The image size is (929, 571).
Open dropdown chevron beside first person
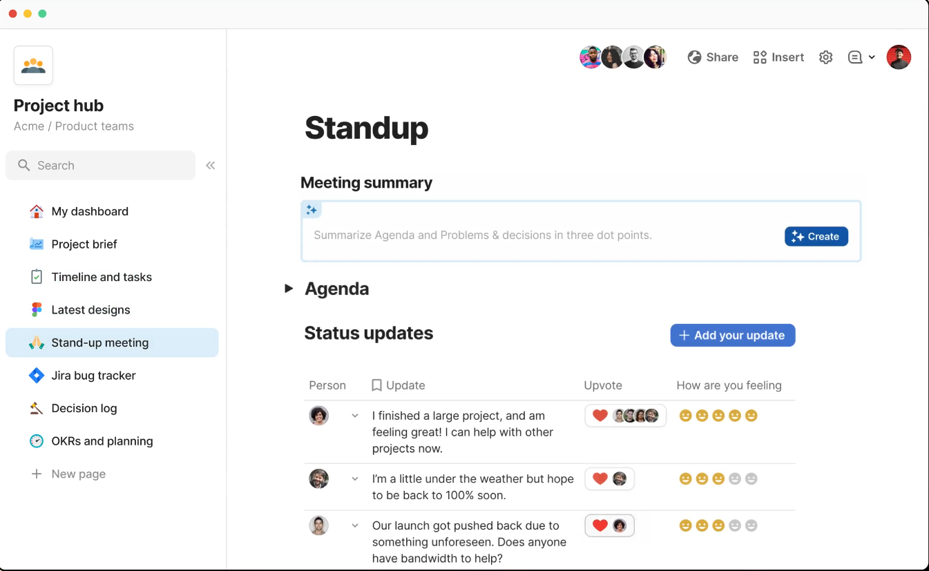(x=355, y=416)
